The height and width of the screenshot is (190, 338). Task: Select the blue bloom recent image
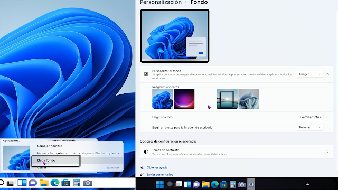(163, 99)
